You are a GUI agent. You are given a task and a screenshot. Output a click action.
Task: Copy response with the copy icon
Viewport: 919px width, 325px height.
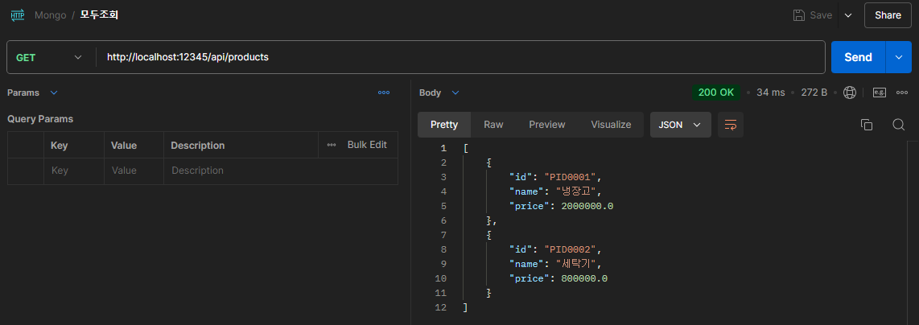[x=866, y=125]
